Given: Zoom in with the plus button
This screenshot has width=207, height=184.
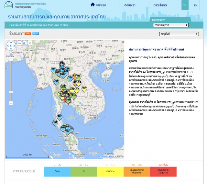Looking at the screenshot, I should 11,59.
